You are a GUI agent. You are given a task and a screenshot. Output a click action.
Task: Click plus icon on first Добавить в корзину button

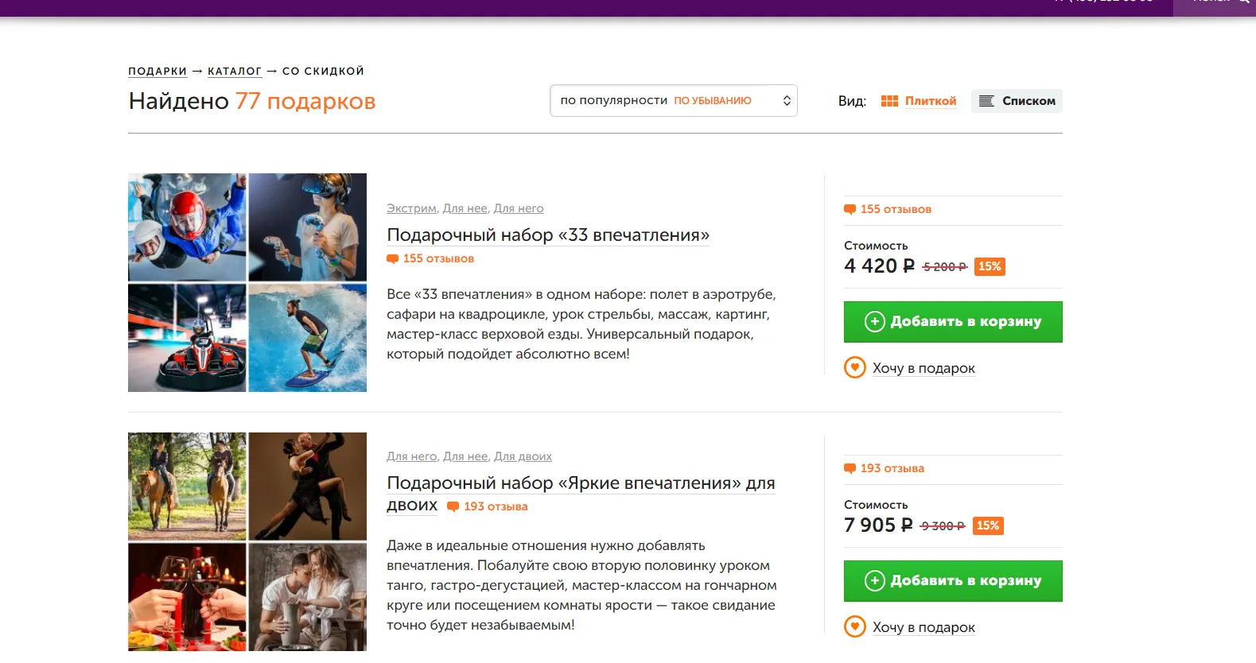click(x=875, y=321)
